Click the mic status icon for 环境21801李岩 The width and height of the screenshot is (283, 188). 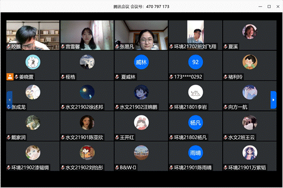pos(172,107)
